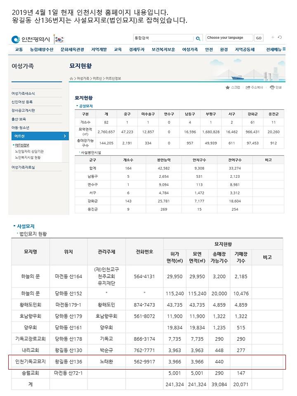Open 어르신정보 sidebar sublink
This screenshot has width=297, height=396.
tap(22, 145)
